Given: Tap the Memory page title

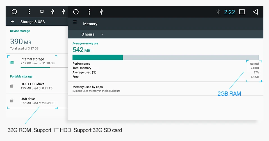Looking at the screenshot, I should pyautogui.click(x=90, y=24).
